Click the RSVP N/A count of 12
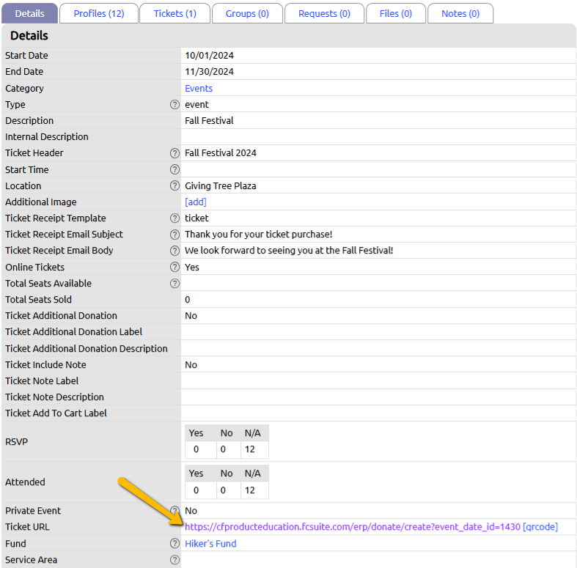577x568 pixels. (x=250, y=449)
